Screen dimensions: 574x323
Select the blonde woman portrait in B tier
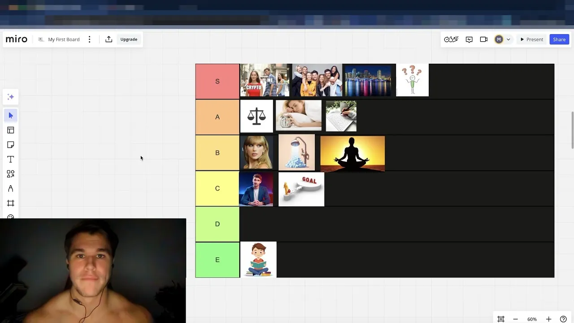[257, 153]
